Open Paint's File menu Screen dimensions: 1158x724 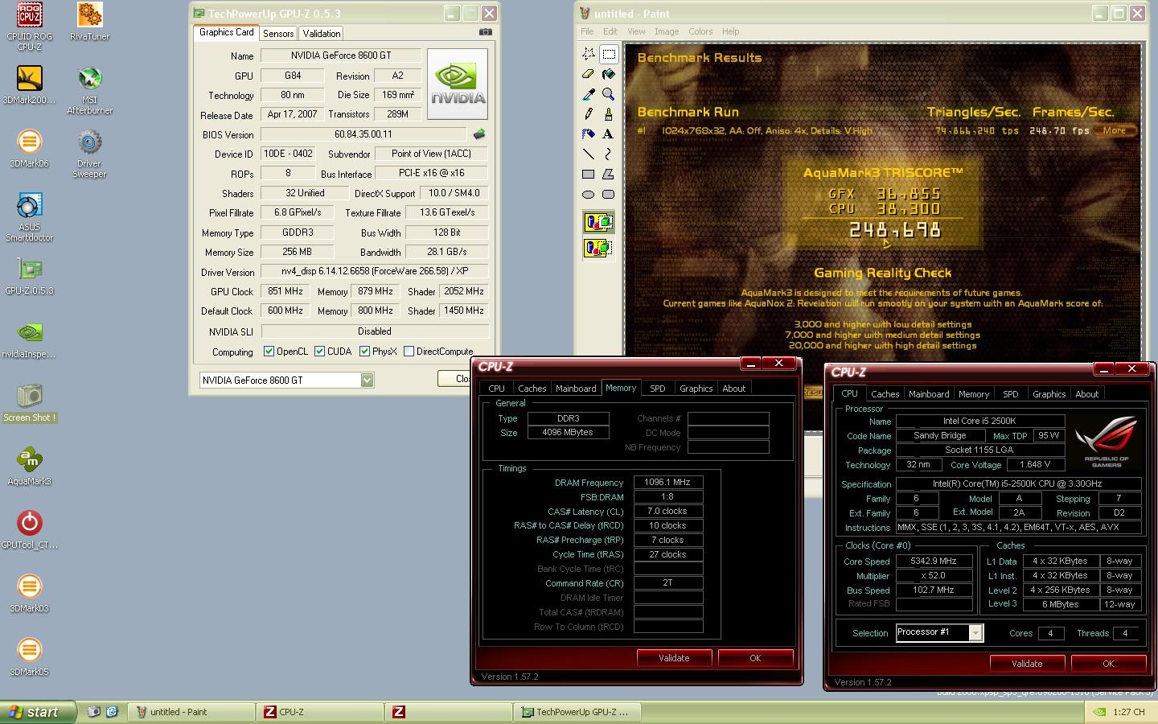click(587, 31)
